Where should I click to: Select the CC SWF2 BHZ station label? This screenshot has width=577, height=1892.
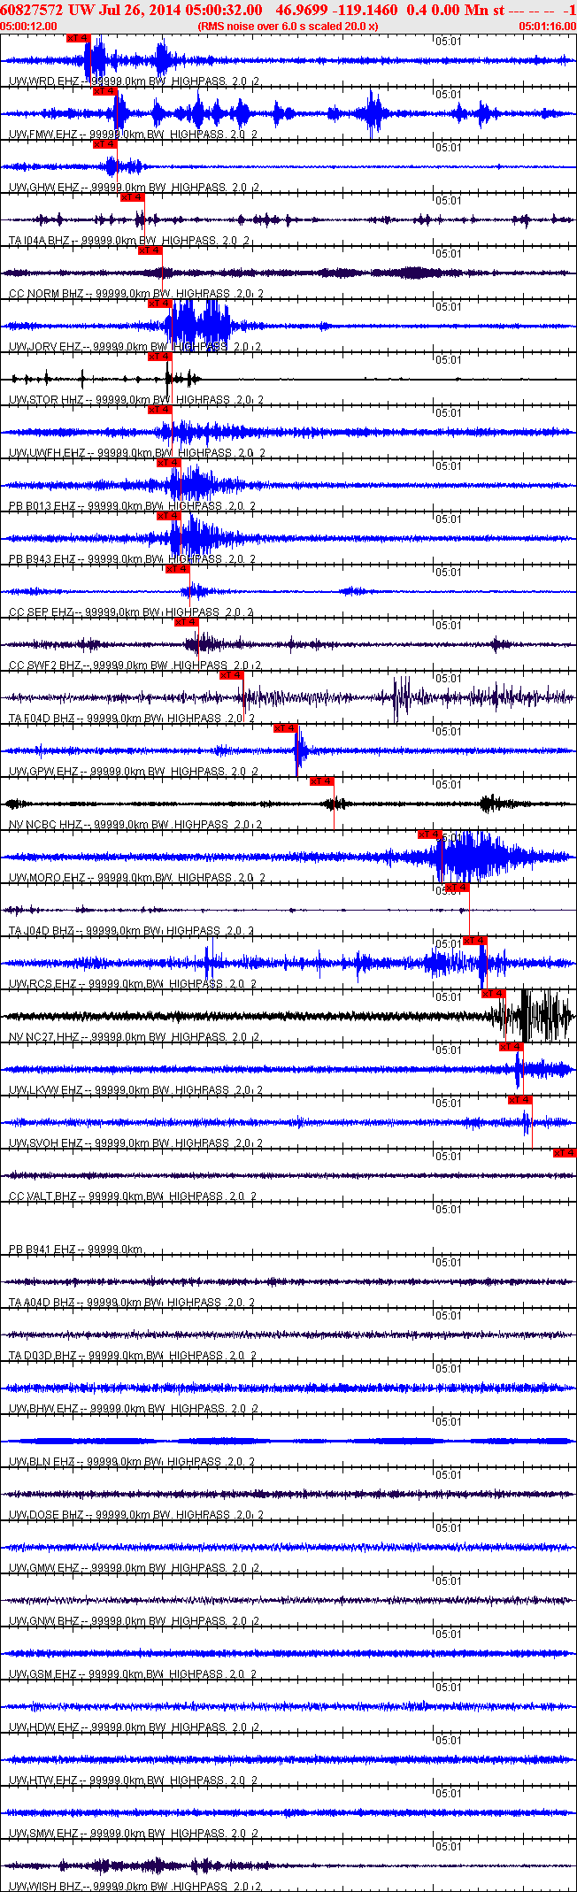[135, 665]
